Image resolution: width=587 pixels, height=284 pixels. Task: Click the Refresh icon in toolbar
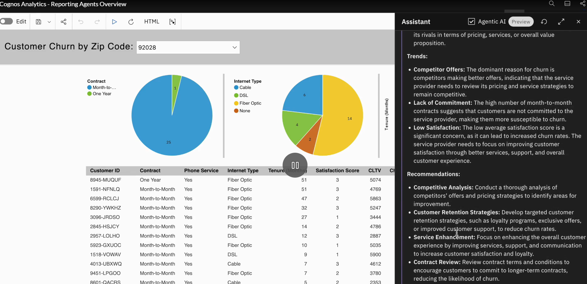(x=131, y=22)
